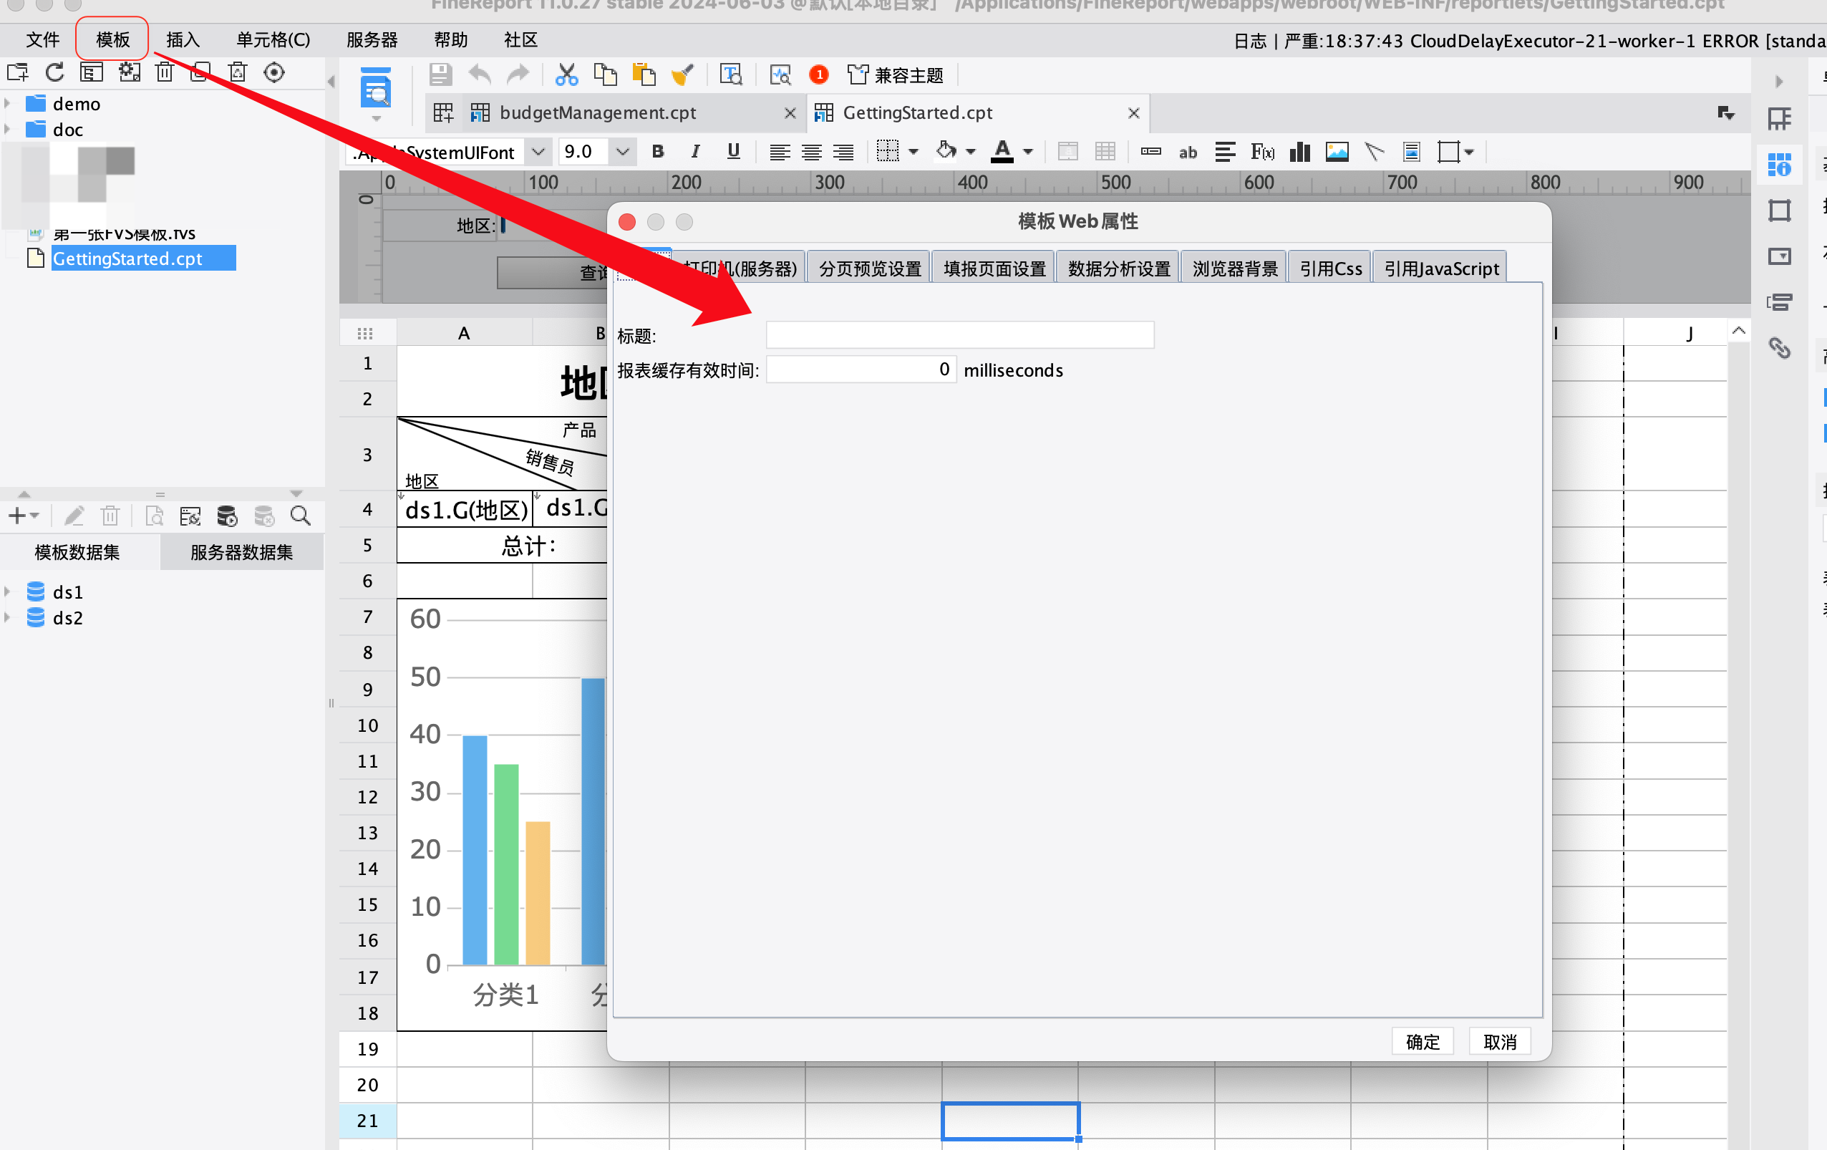Toggle bold formatting
The width and height of the screenshot is (1827, 1150).
[x=658, y=152]
